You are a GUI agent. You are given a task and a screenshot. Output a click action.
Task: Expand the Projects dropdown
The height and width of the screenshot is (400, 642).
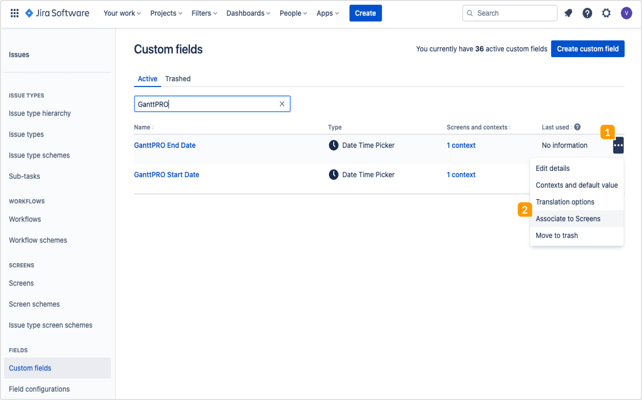pos(166,13)
